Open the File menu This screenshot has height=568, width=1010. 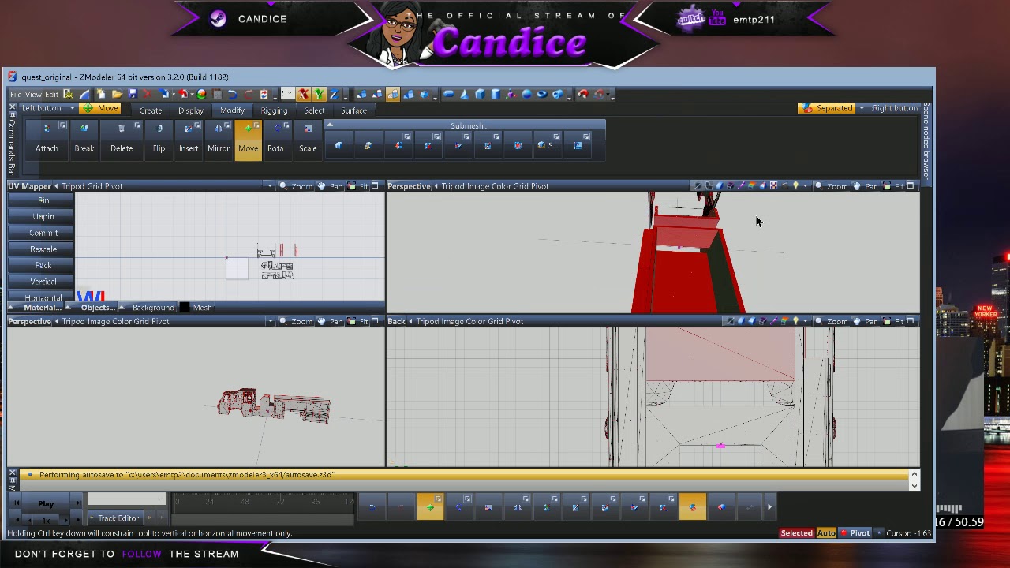coord(16,95)
